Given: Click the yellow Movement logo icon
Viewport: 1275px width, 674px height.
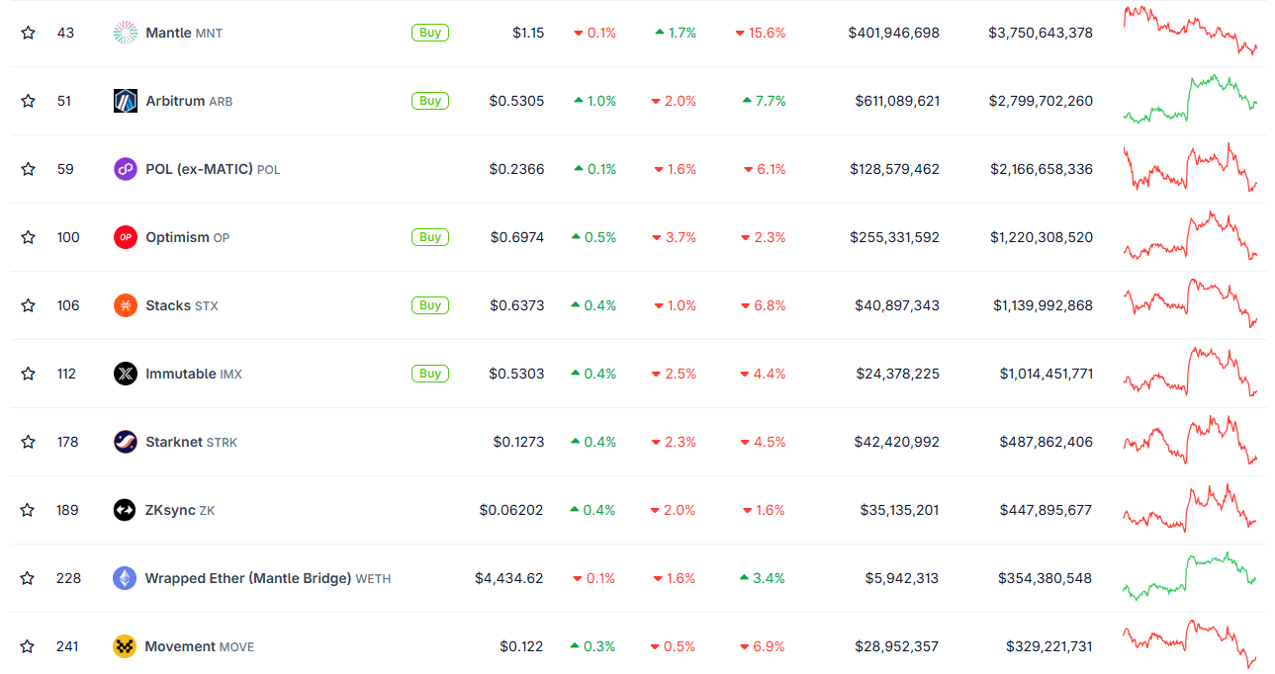Looking at the screenshot, I should pos(125,646).
